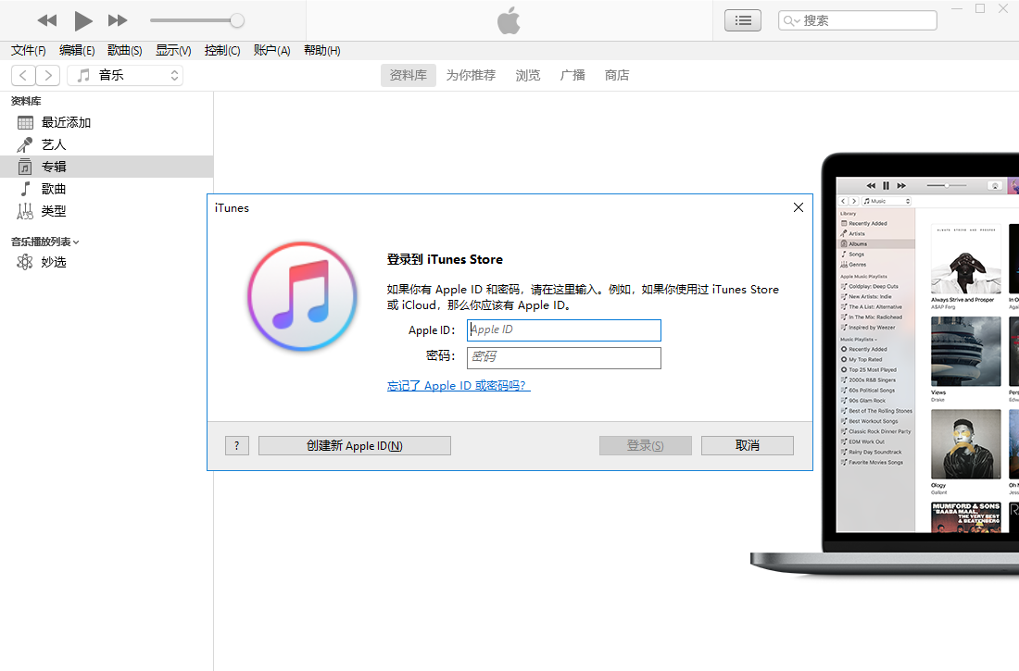Go forward with the right arrow button
Image resolution: width=1019 pixels, height=671 pixels.
coord(48,75)
